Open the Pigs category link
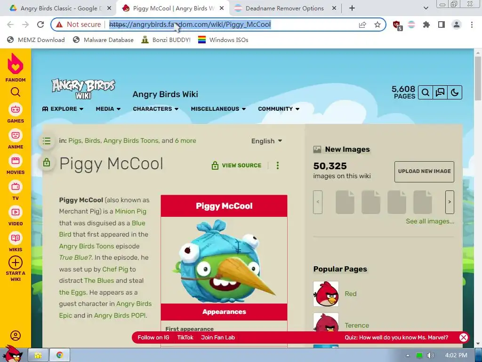This screenshot has width=482, height=362. click(x=75, y=140)
